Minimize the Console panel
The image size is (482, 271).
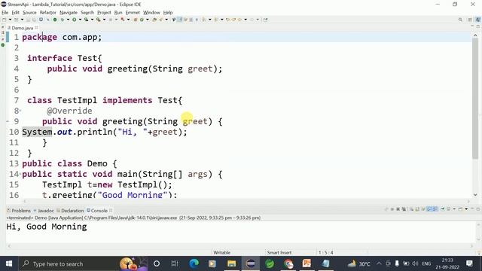pyautogui.click(x=472, y=209)
